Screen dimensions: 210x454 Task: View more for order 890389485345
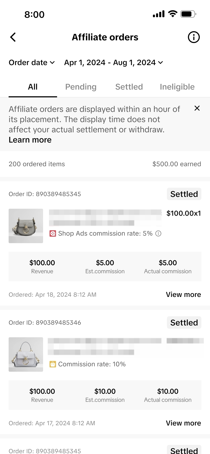pos(183,295)
